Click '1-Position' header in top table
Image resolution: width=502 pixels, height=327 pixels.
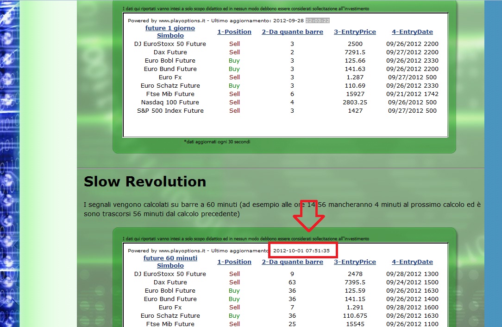[x=234, y=32]
